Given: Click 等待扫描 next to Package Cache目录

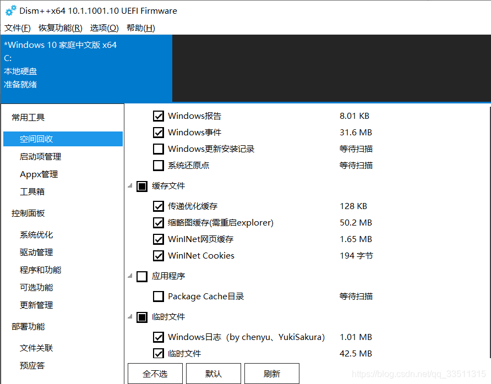Looking at the screenshot, I should tap(356, 297).
